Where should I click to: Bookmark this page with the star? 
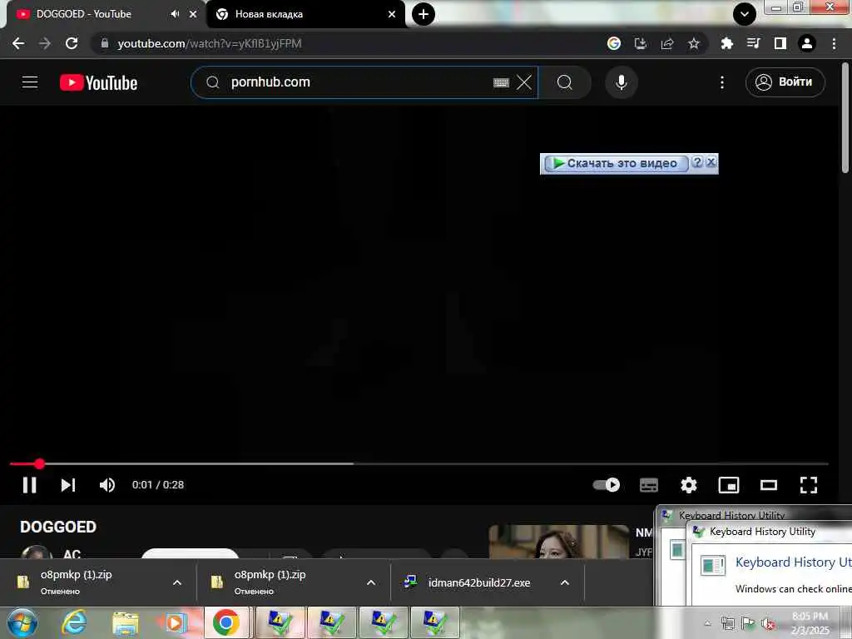694,43
